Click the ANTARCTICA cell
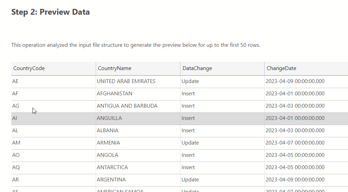 112,167
